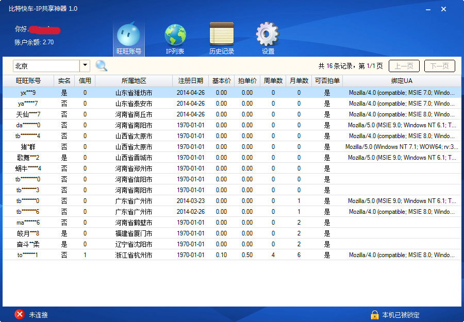Sort by the 月单数 column header

pos(299,81)
